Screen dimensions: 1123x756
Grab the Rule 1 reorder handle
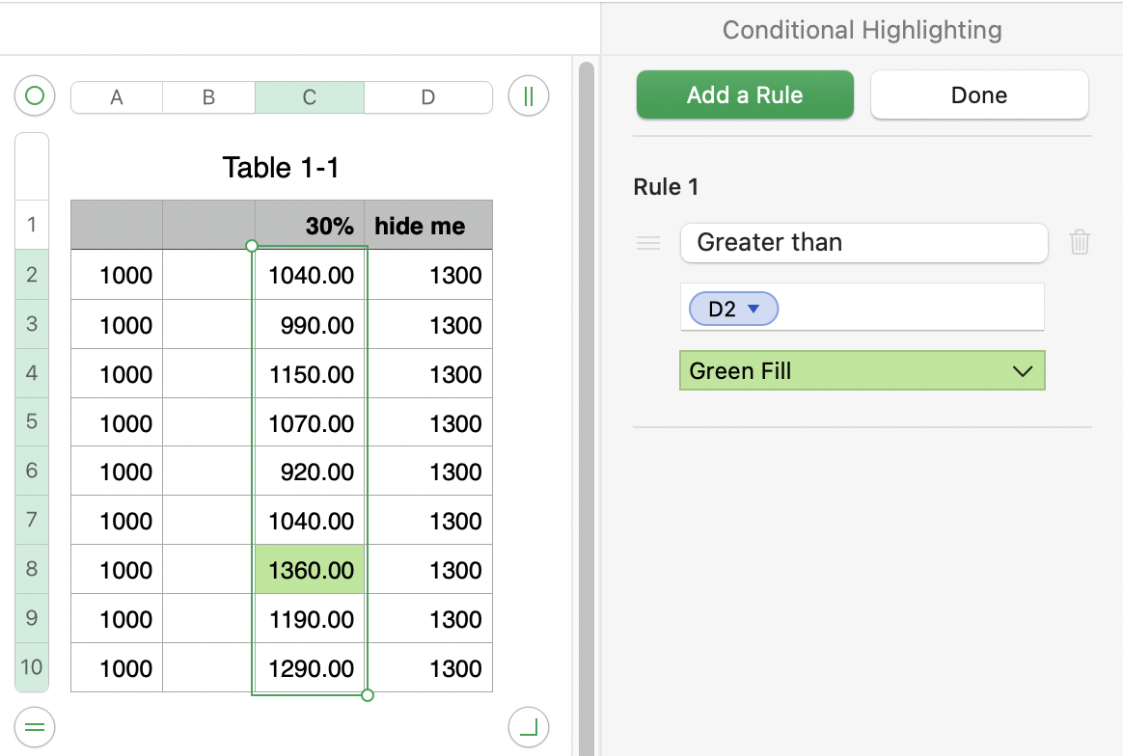point(648,243)
